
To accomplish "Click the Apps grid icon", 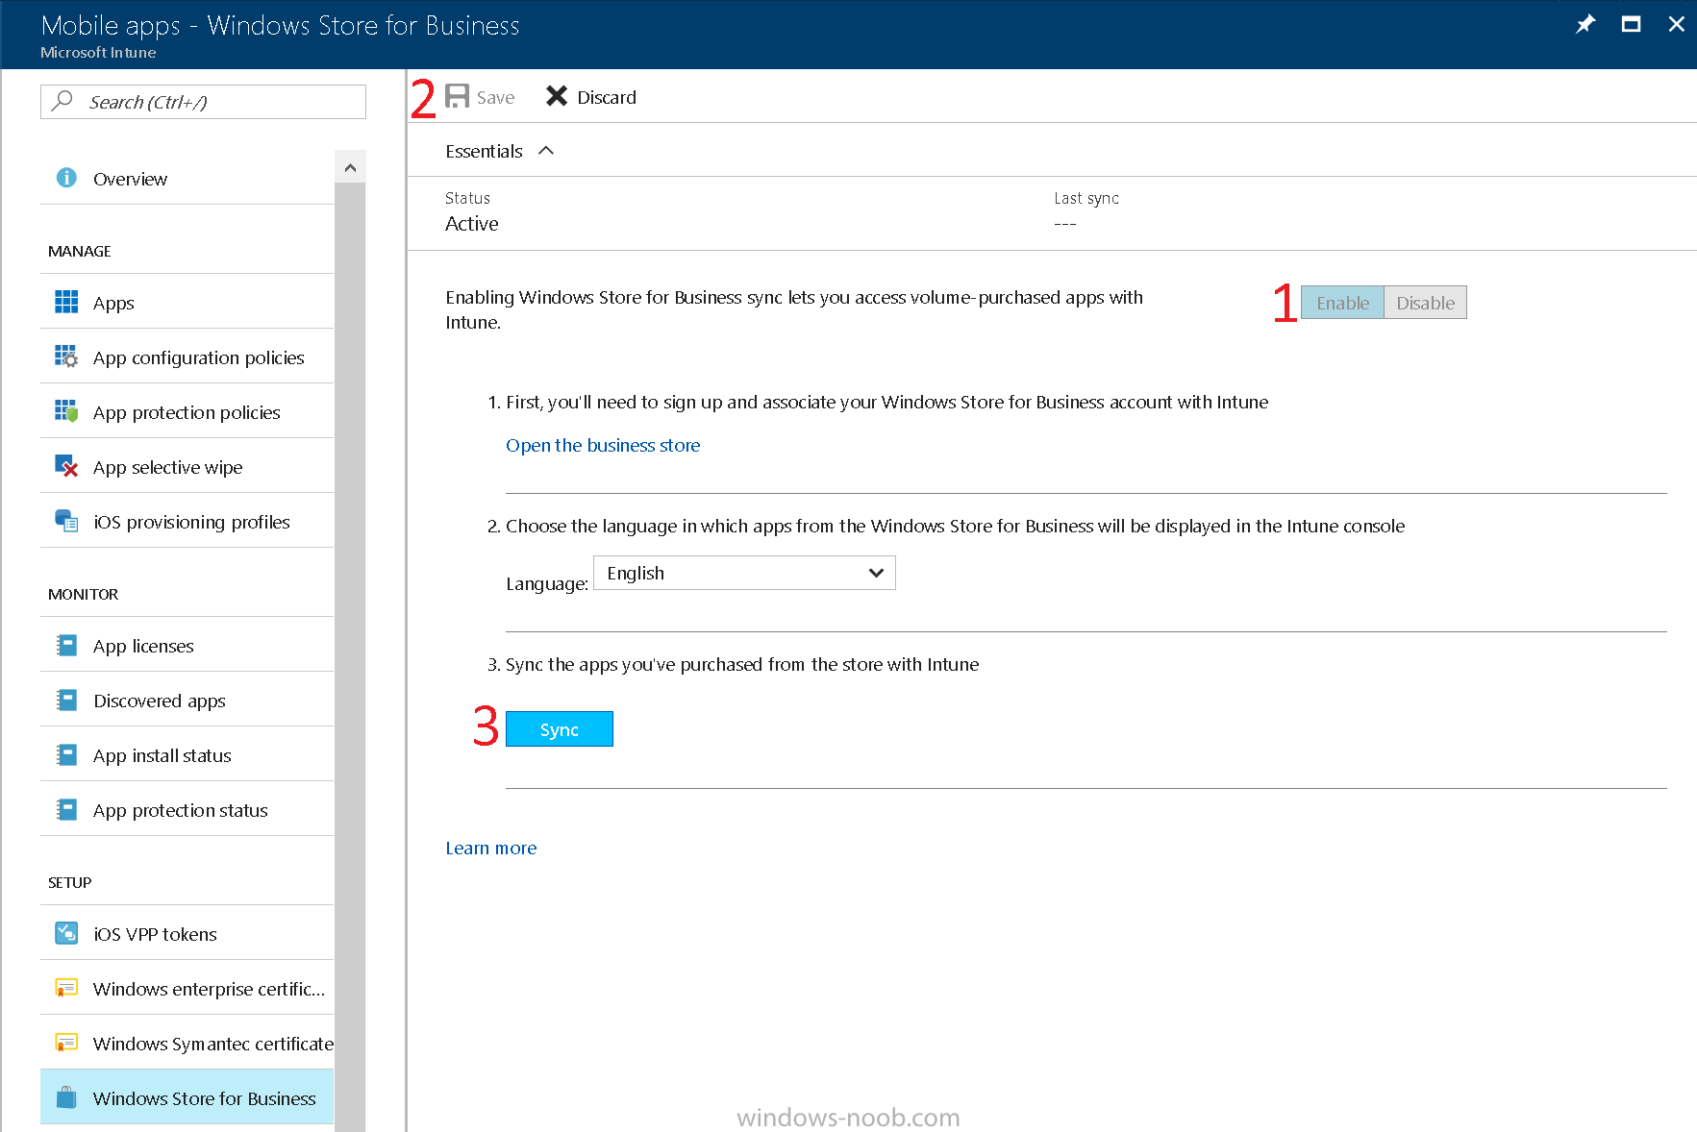I will [x=66, y=302].
